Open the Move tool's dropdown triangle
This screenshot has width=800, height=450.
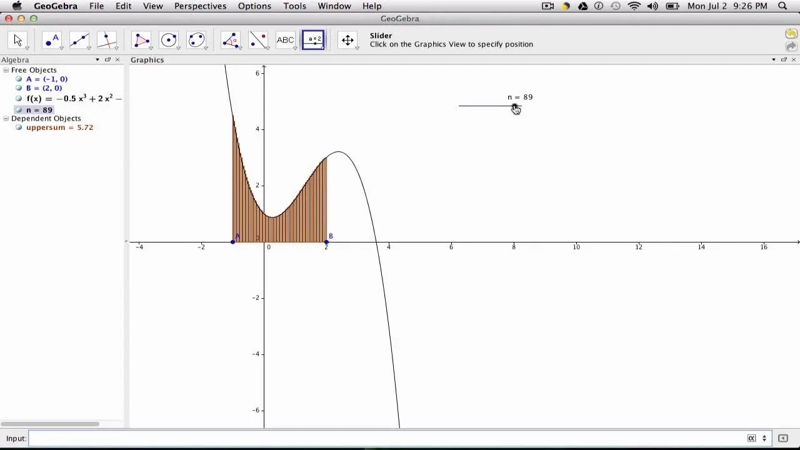(27, 48)
